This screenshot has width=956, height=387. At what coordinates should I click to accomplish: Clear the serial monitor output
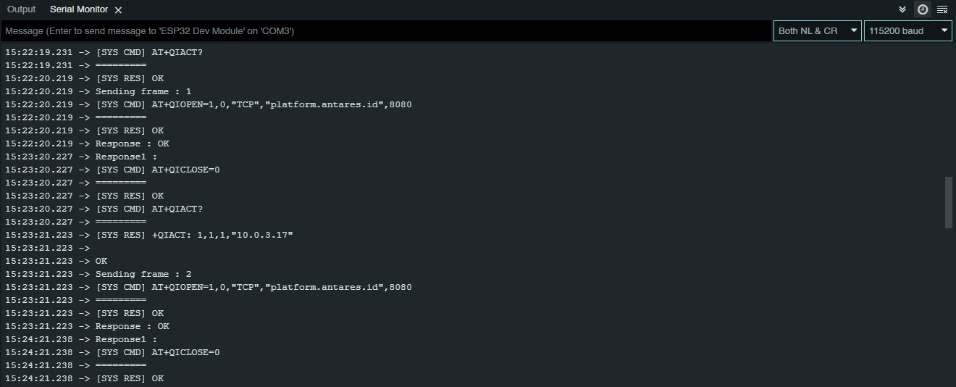(x=942, y=9)
